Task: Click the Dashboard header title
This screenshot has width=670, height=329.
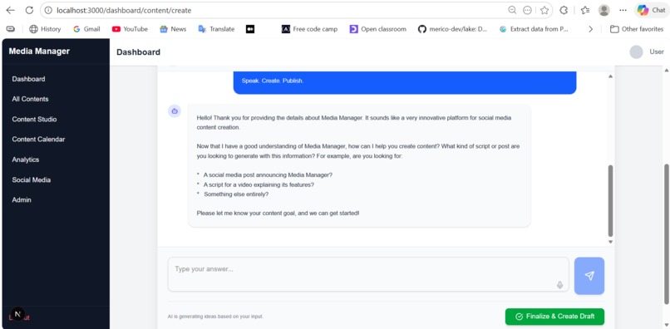Action: pos(139,52)
